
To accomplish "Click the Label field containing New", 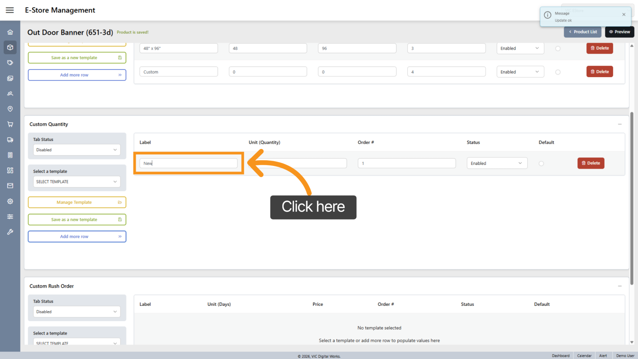I will point(188,163).
